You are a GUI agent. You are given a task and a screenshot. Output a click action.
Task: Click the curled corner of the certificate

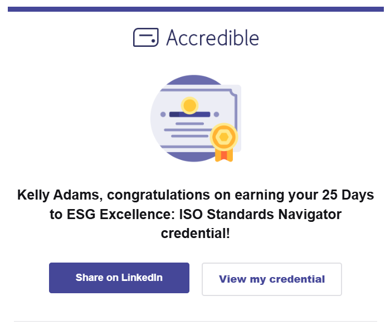click(x=233, y=93)
